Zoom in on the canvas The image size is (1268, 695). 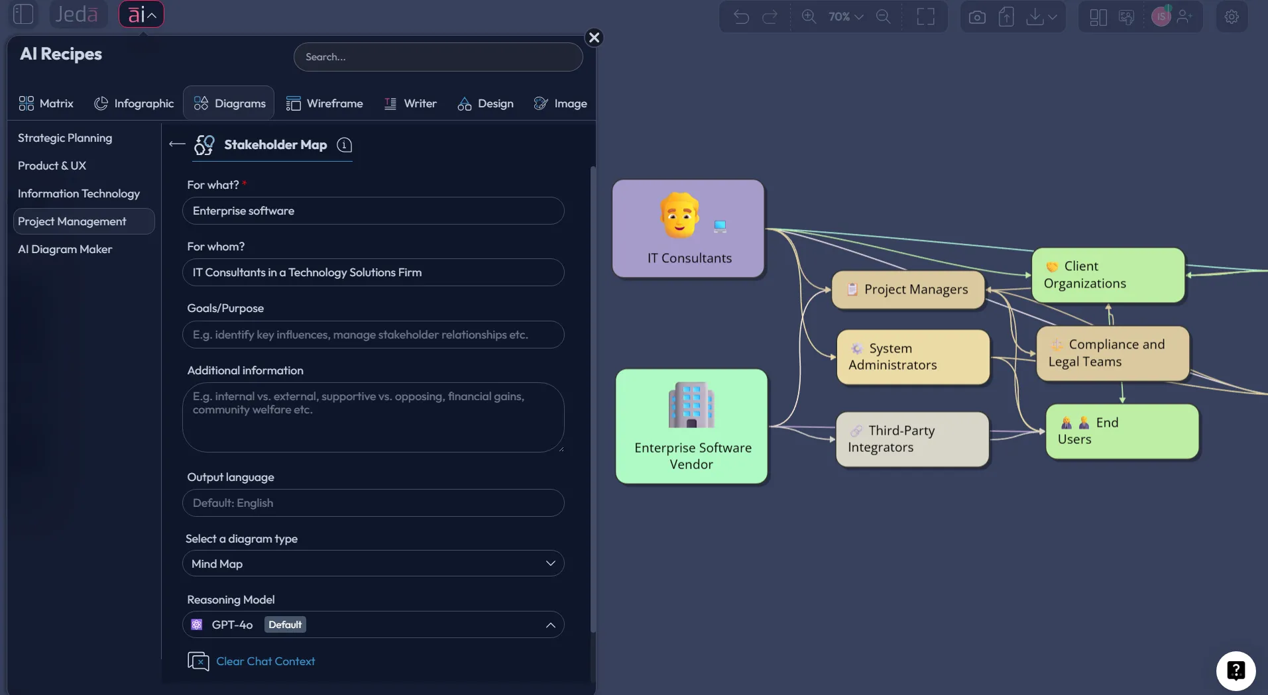pyautogui.click(x=809, y=17)
